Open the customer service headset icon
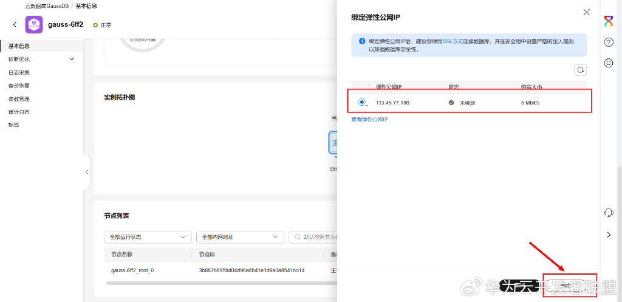Viewport: 622px width, 302px height. coord(609,213)
